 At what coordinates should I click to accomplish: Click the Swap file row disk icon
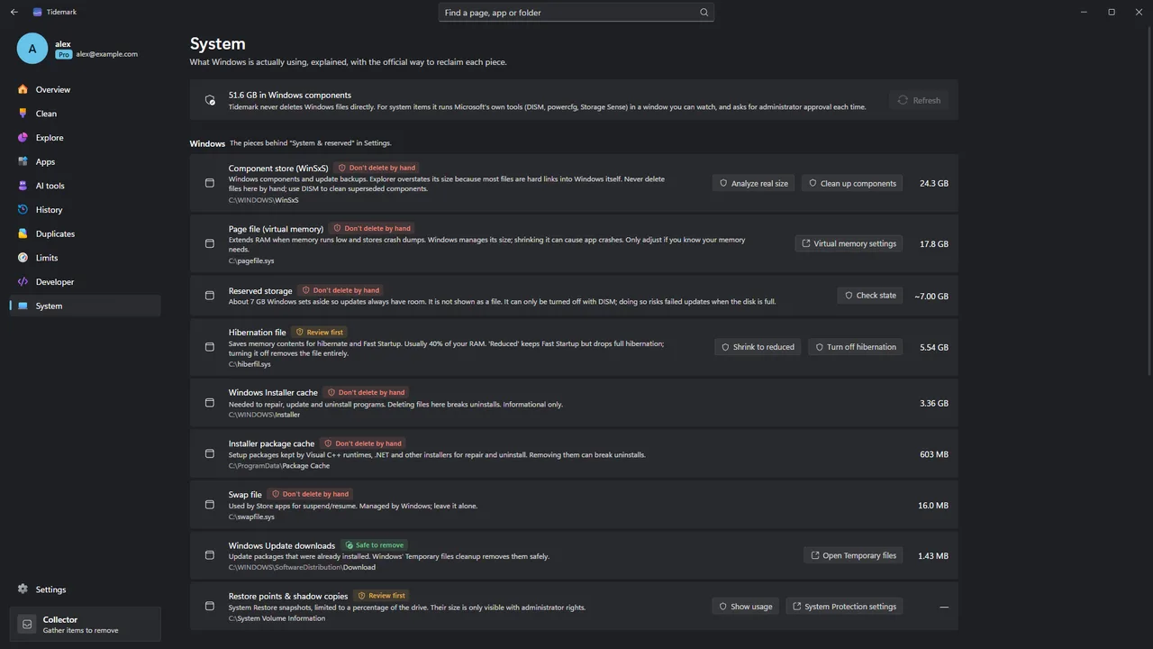210,505
